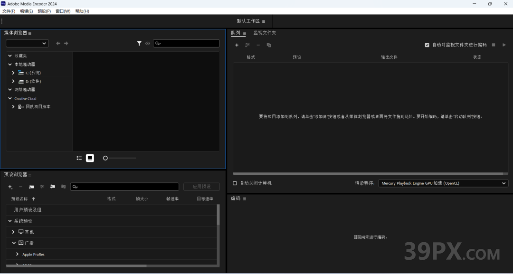Click the 应用预设 button
The height and width of the screenshot is (274, 513).
[201, 187]
